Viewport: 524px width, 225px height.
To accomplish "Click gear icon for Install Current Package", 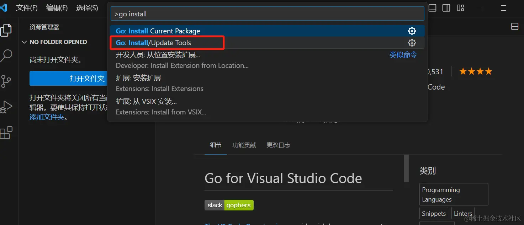I will point(412,31).
